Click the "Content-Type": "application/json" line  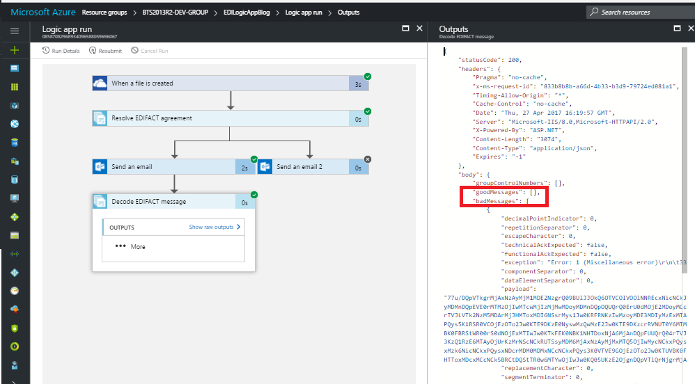535,148
